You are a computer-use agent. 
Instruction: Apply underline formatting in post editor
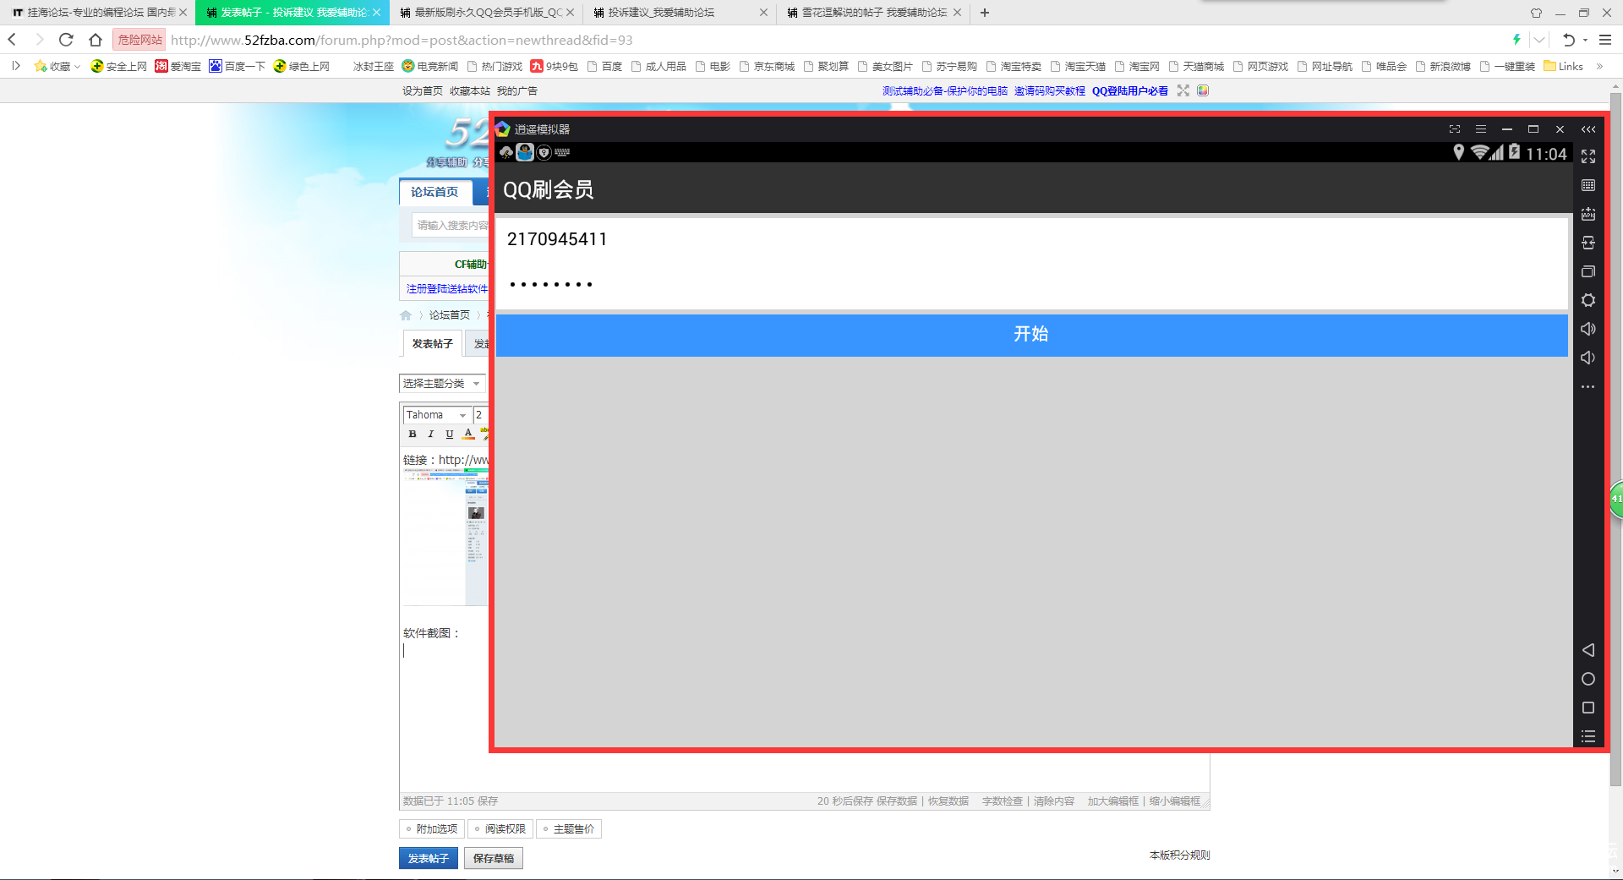click(450, 434)
